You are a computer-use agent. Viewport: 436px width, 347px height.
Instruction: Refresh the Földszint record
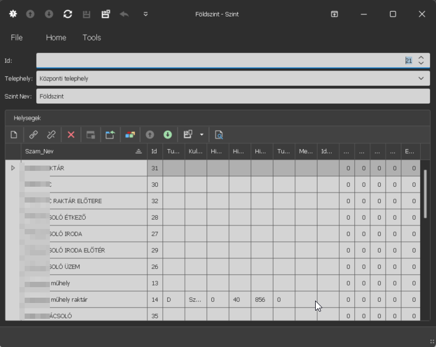(68, 14)
